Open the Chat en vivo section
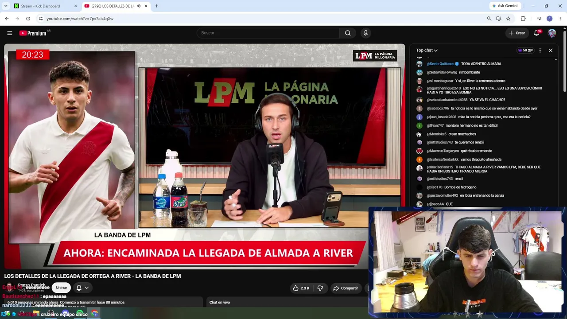 pyautogui.click(x=219, y=303)
